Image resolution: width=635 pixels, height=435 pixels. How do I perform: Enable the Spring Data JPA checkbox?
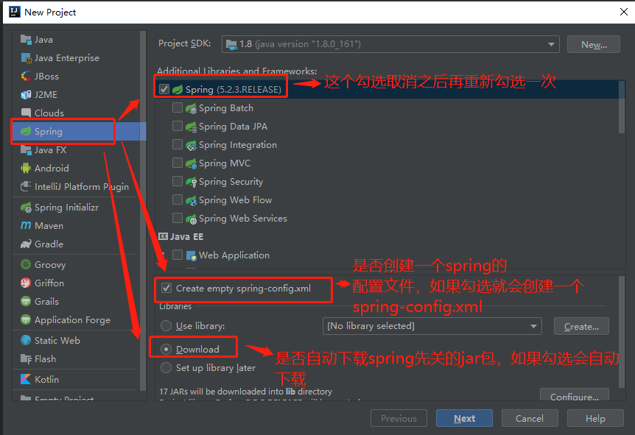(178, 126)
